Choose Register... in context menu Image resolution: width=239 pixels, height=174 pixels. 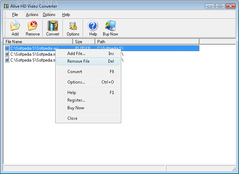click(88, 100)
